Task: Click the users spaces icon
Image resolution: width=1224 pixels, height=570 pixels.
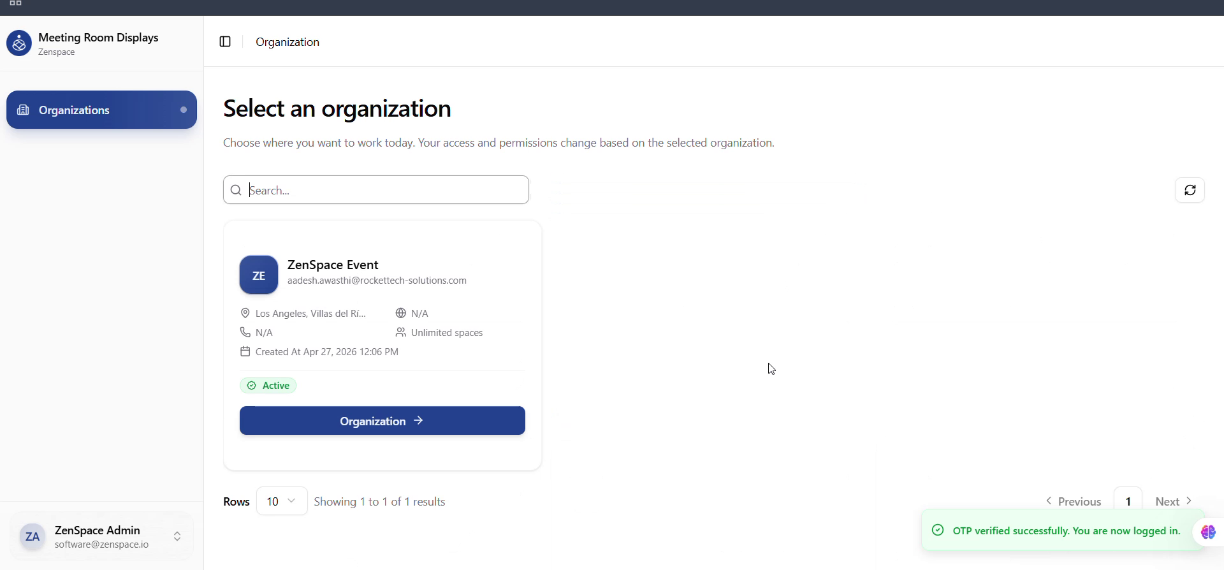Action: pyautogui.click(x=400, y=332)
